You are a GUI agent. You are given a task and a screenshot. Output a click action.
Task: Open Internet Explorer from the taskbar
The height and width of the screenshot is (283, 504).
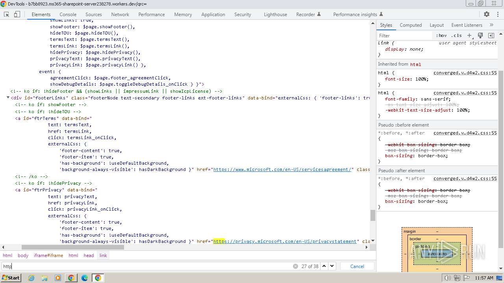(31, 278)
